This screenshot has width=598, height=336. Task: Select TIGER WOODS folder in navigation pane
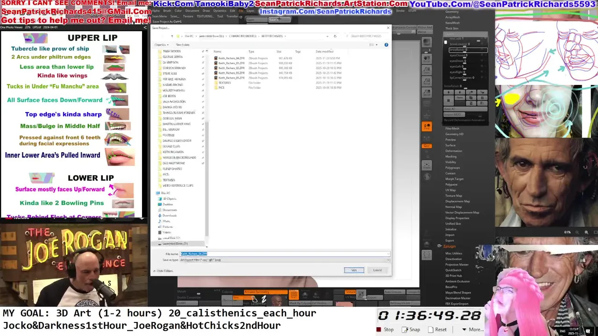click(x=171, y=51)
